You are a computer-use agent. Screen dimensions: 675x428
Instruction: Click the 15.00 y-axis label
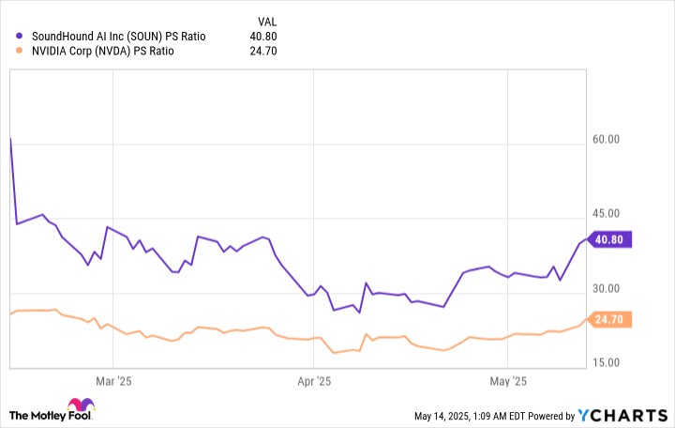[x=607, y=362]
